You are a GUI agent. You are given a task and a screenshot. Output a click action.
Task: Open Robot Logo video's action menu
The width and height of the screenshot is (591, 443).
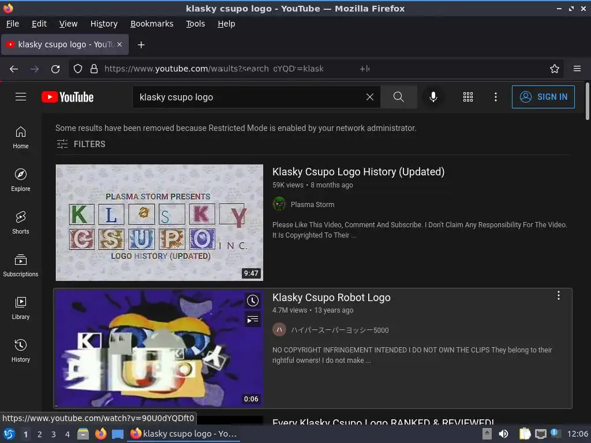click(559, 296)
